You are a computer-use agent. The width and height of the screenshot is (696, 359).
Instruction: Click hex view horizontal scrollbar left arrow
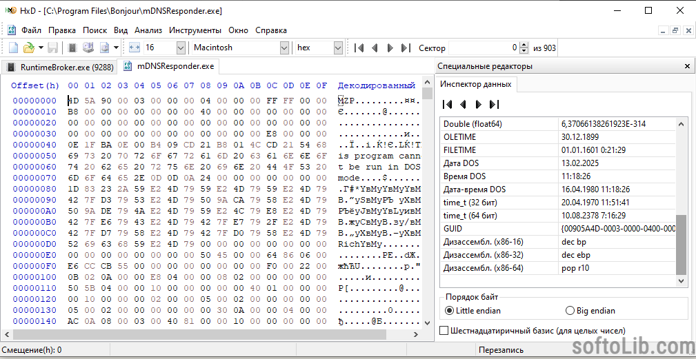pos(6,334)
